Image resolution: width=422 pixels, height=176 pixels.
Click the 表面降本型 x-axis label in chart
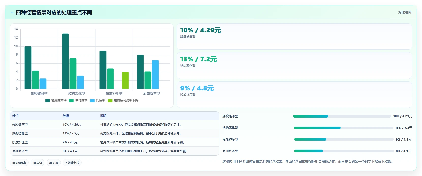pos(152,93)
